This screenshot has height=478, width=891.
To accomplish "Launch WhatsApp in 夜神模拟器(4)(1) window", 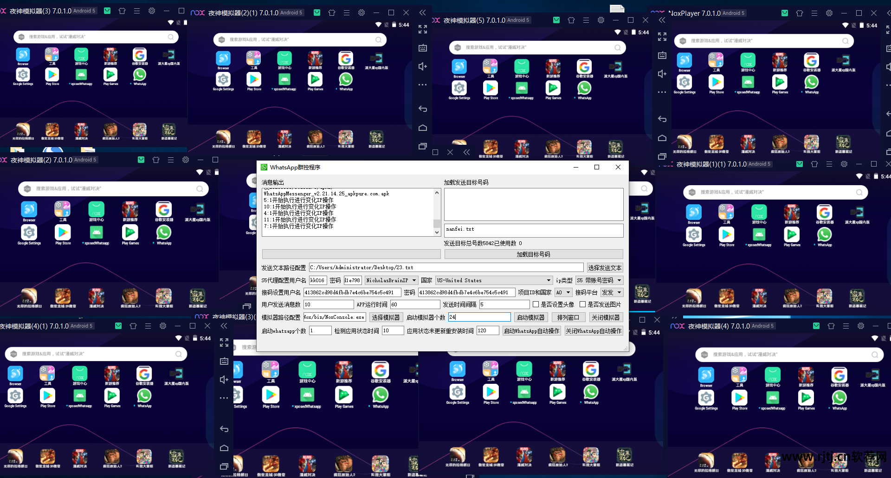I will (x=144, y=396).
